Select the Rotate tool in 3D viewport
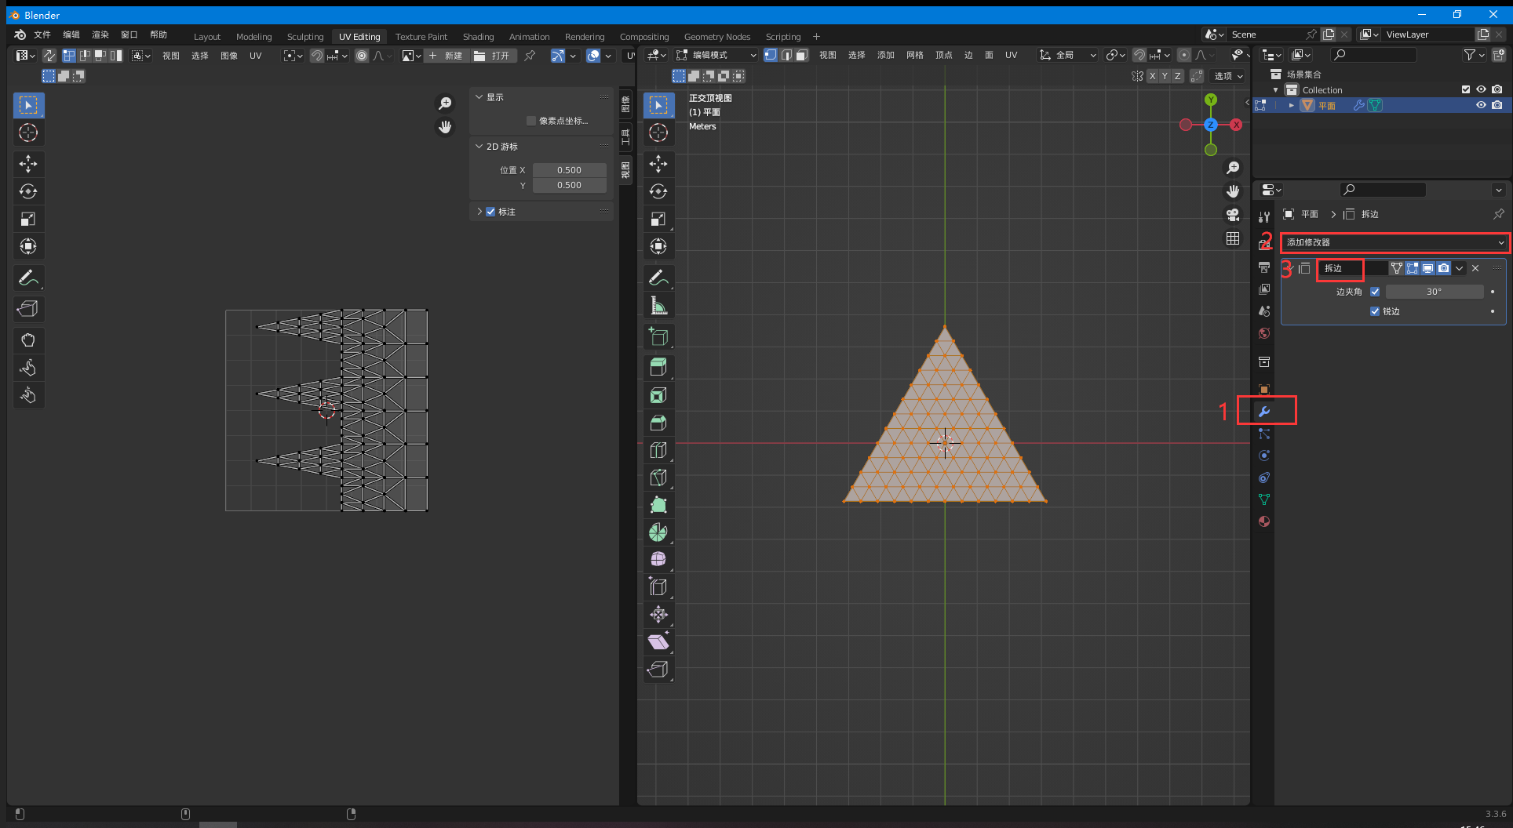 point(658,191)
